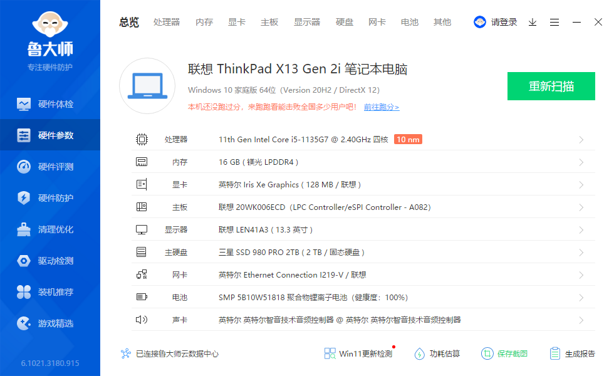Expand processor row chevron

coord(581,140)
